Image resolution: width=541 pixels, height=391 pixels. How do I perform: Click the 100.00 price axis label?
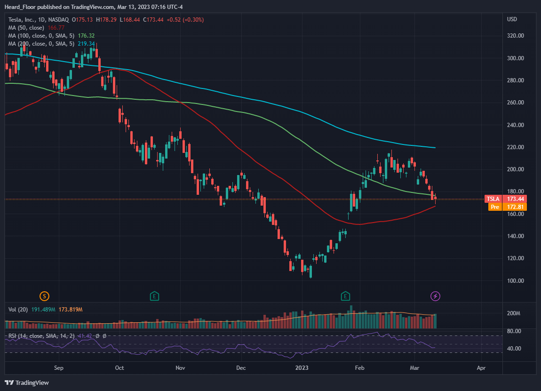(x=516, y=280)
